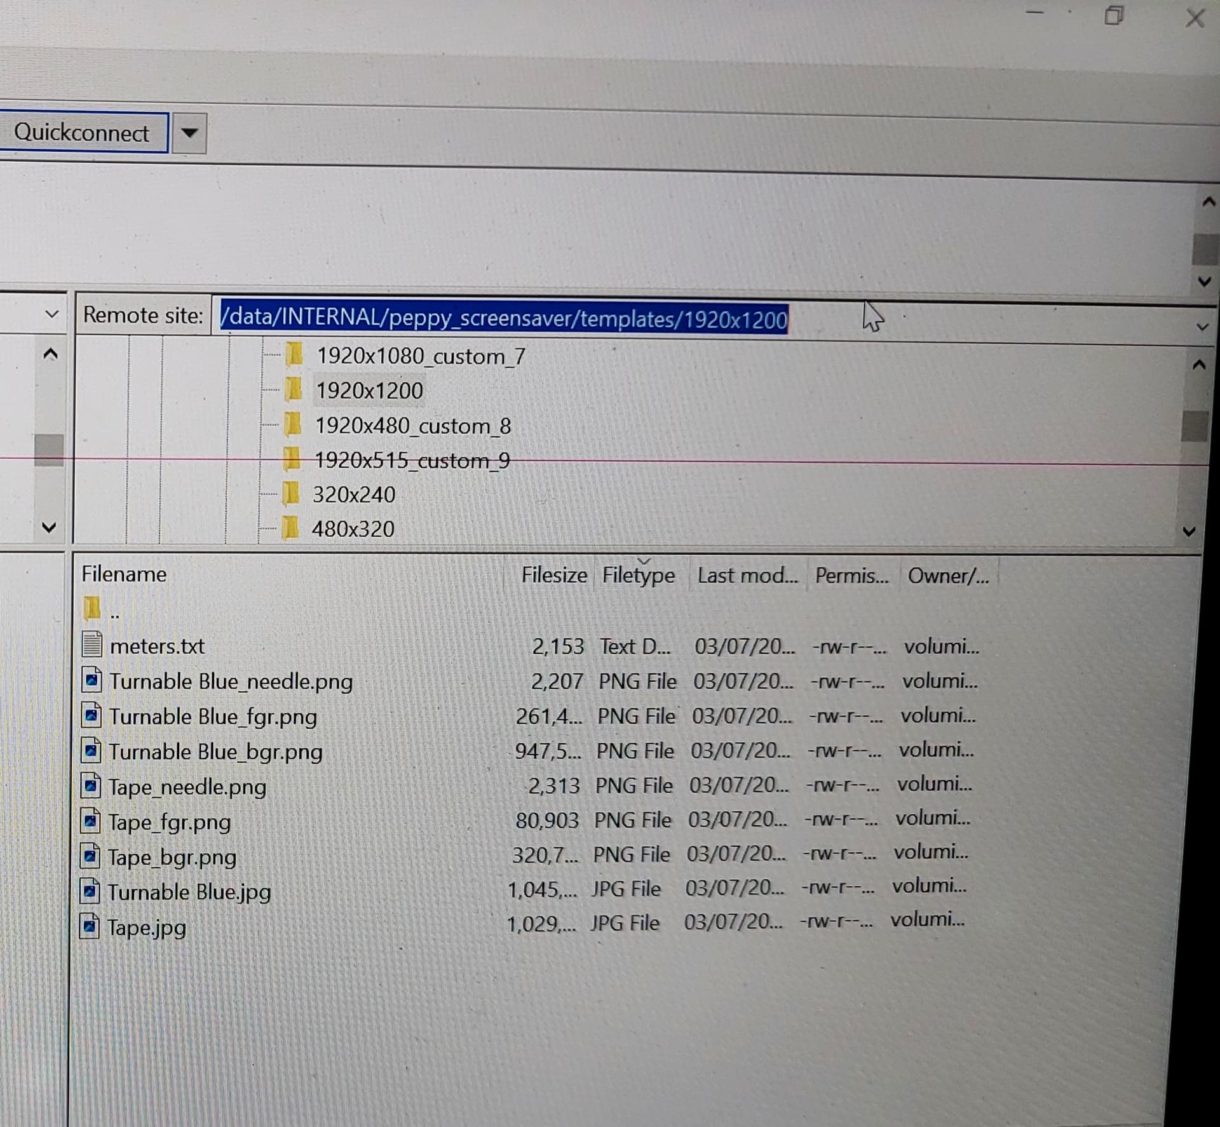Viewport: 1220px width, 1127px height.
Task: Click the parent directory '..' folder icon
Action: click(92, 608)
